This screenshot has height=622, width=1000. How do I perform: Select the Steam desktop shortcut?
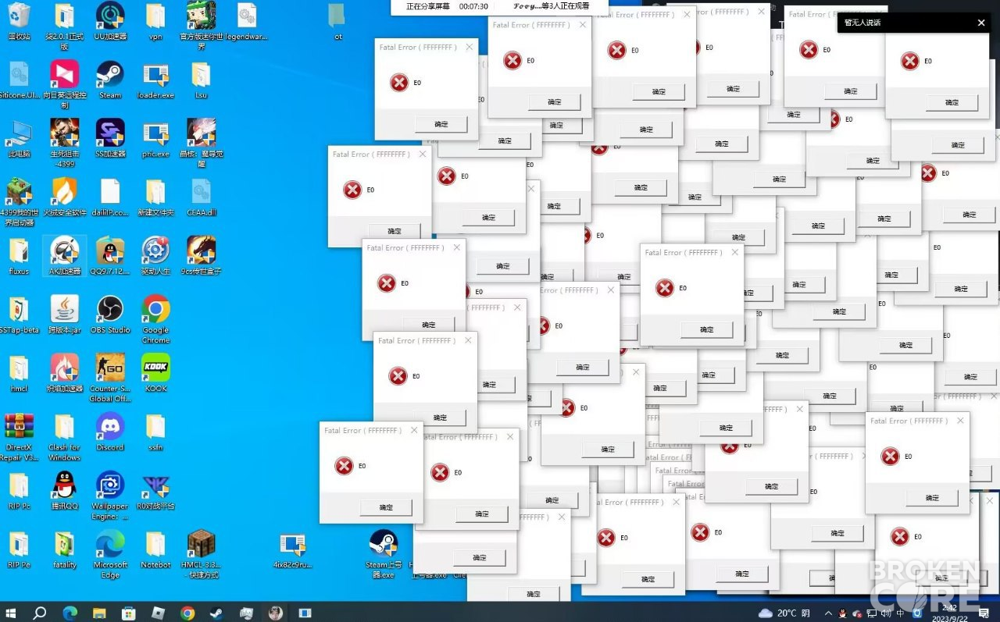point(110,80)
